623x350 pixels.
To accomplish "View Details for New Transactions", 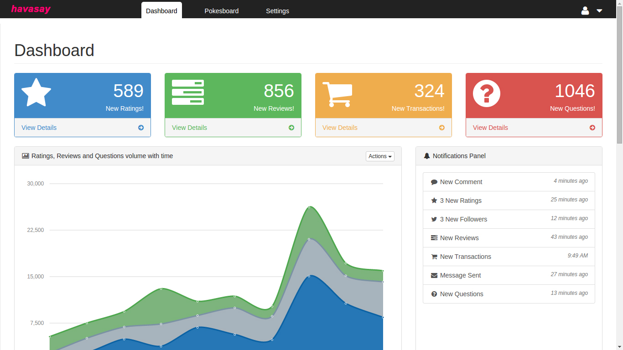I will pos(340,128).
